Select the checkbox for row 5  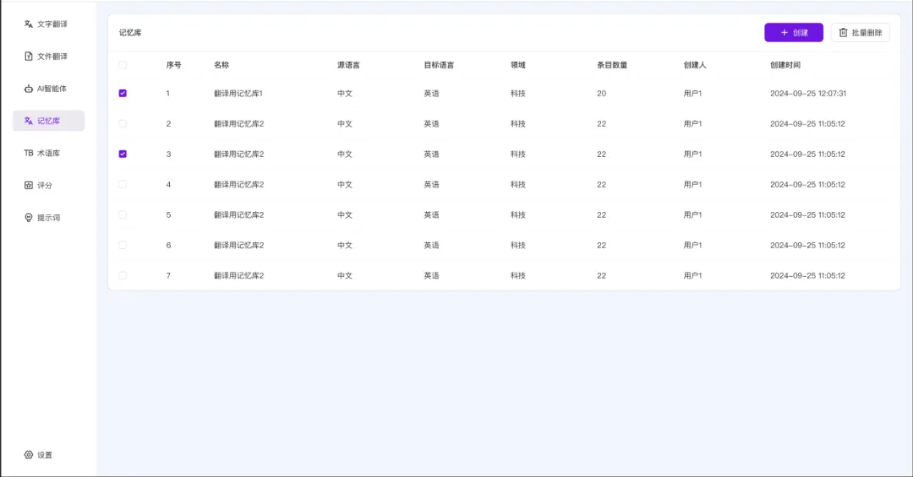[x=123, y=215]
